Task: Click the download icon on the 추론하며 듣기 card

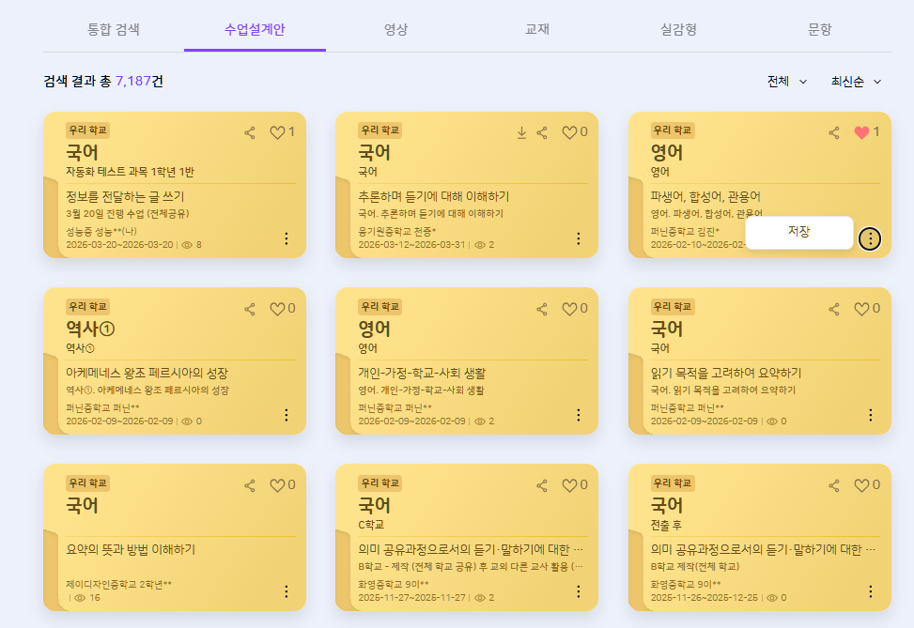Action: point(521,133)
